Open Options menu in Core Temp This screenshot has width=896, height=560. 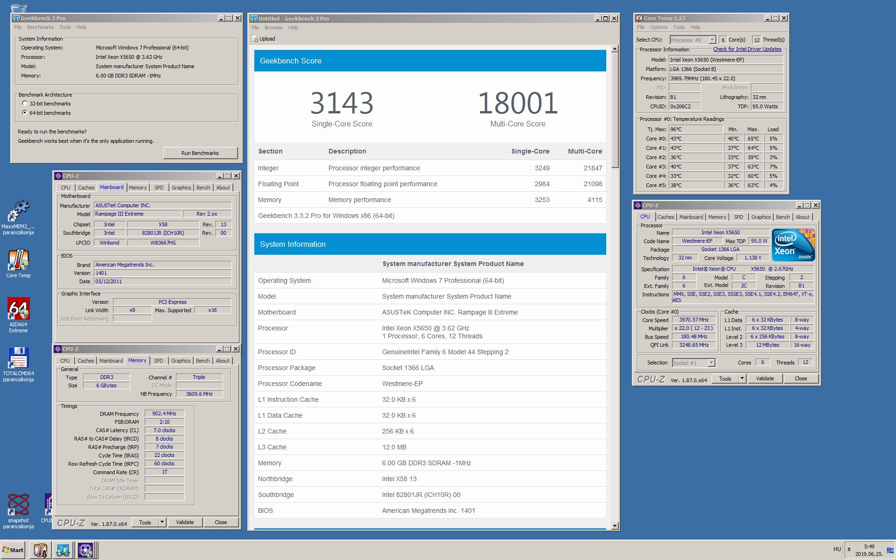pos(658,27)
